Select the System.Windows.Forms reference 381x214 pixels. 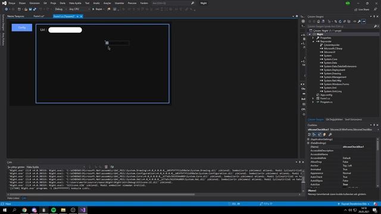coord(336,84)
